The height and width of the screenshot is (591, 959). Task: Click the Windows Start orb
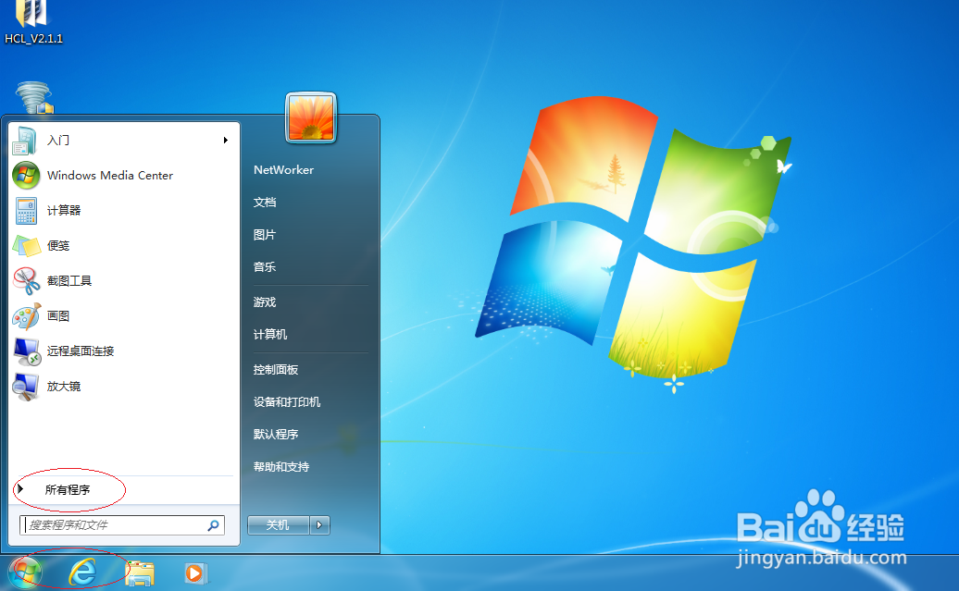26,573
